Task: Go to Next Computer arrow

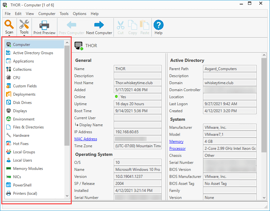Action: coord(99,25)
